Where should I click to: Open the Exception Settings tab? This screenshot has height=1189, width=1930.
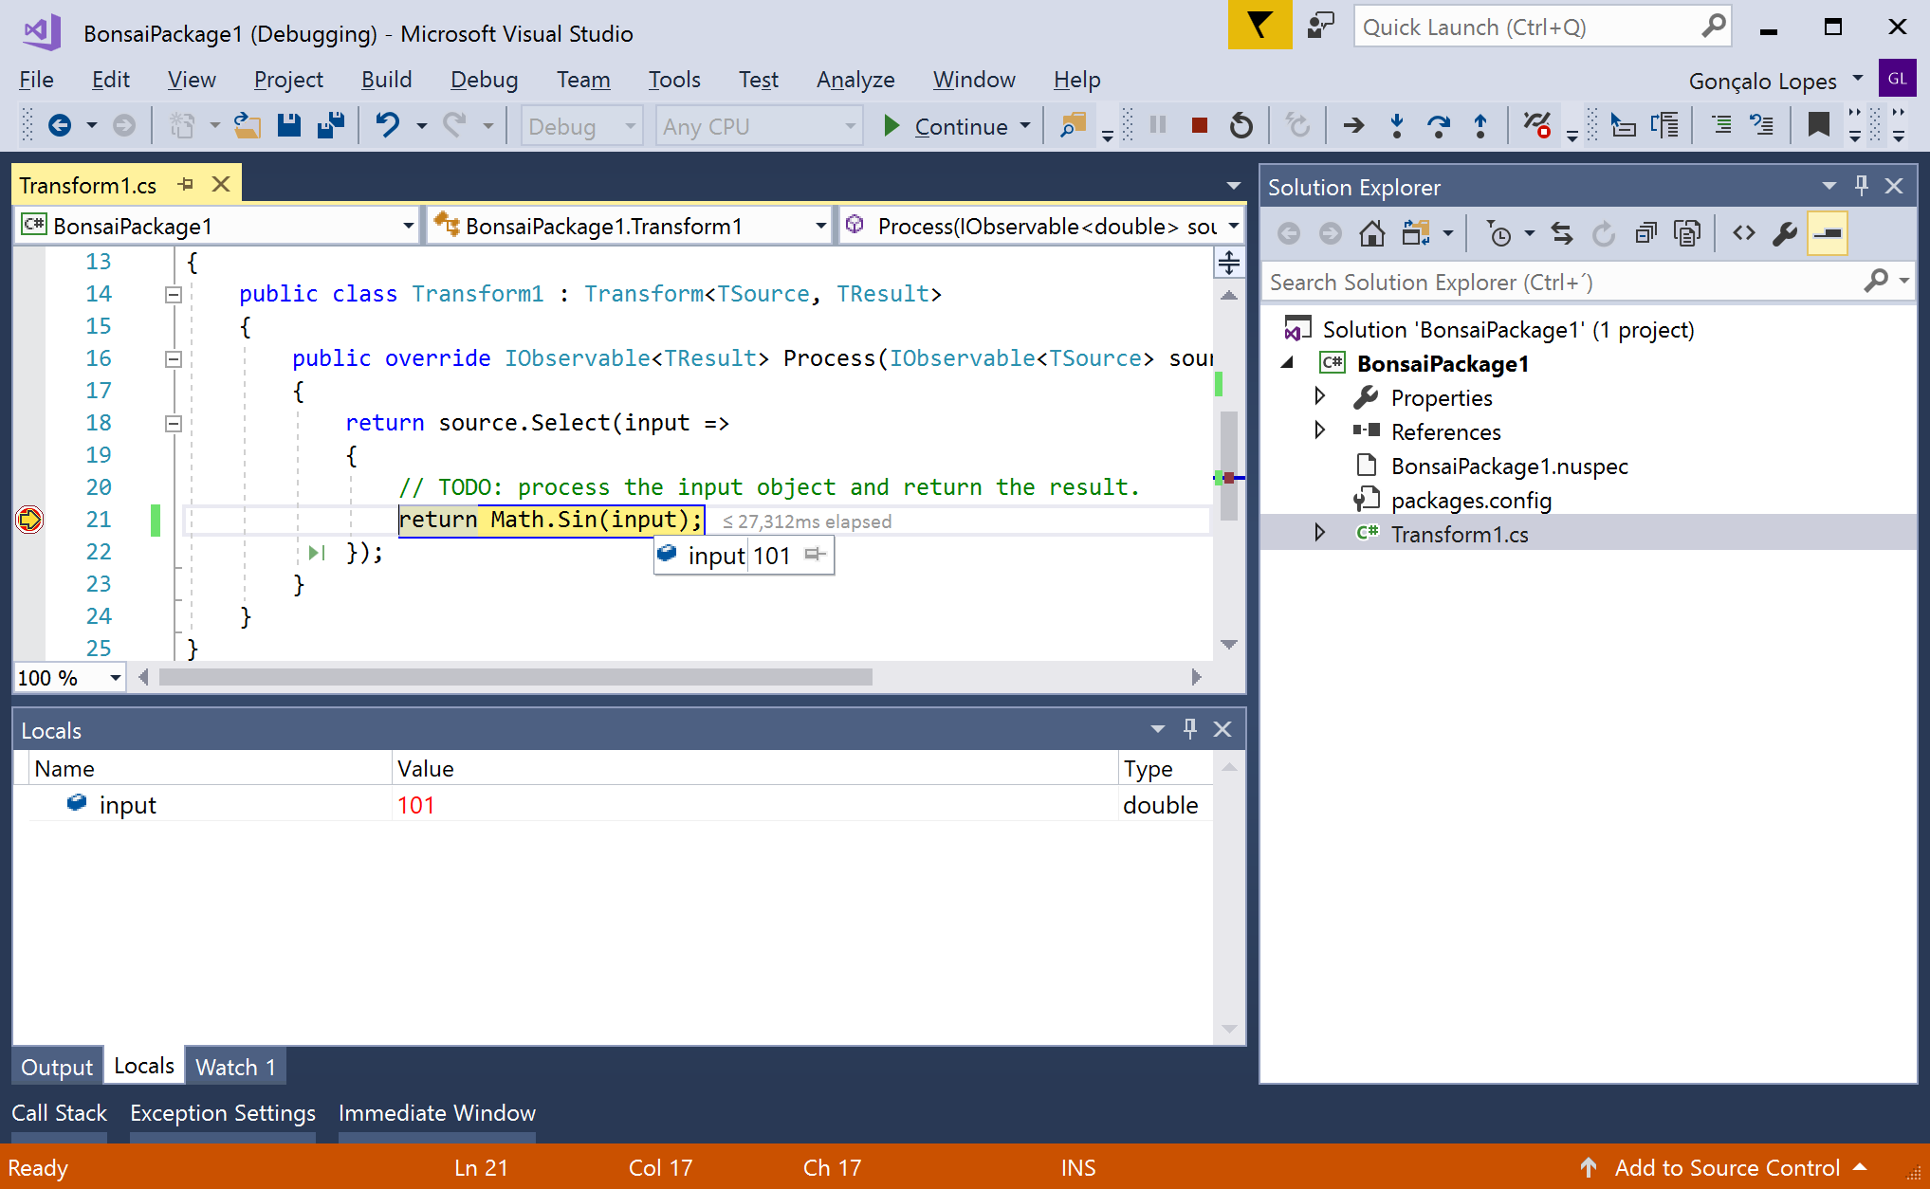223,1113
